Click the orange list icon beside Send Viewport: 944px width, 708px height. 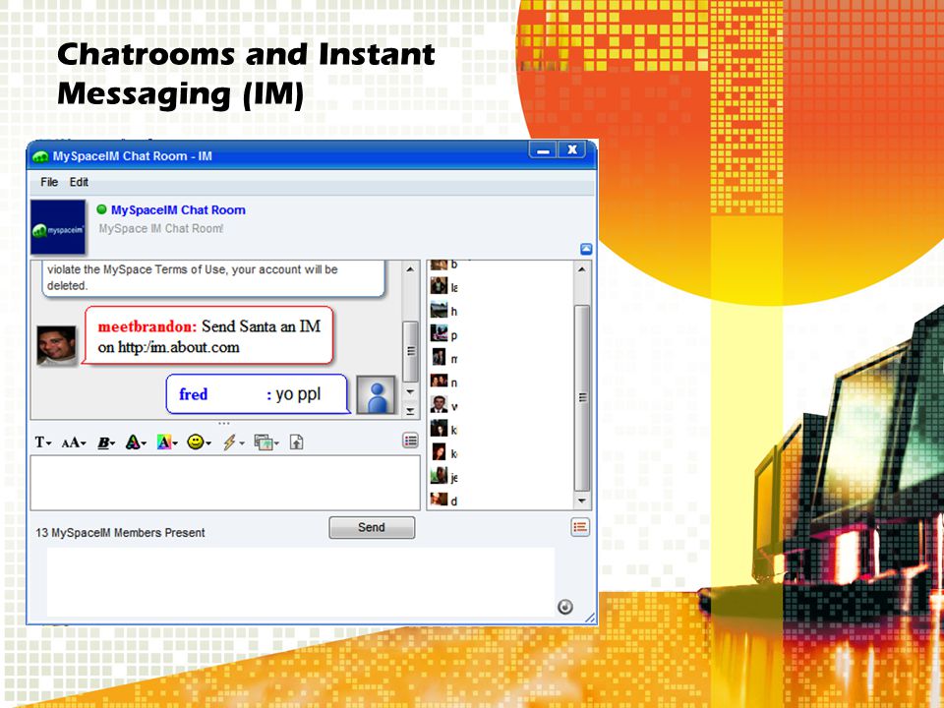580,527
